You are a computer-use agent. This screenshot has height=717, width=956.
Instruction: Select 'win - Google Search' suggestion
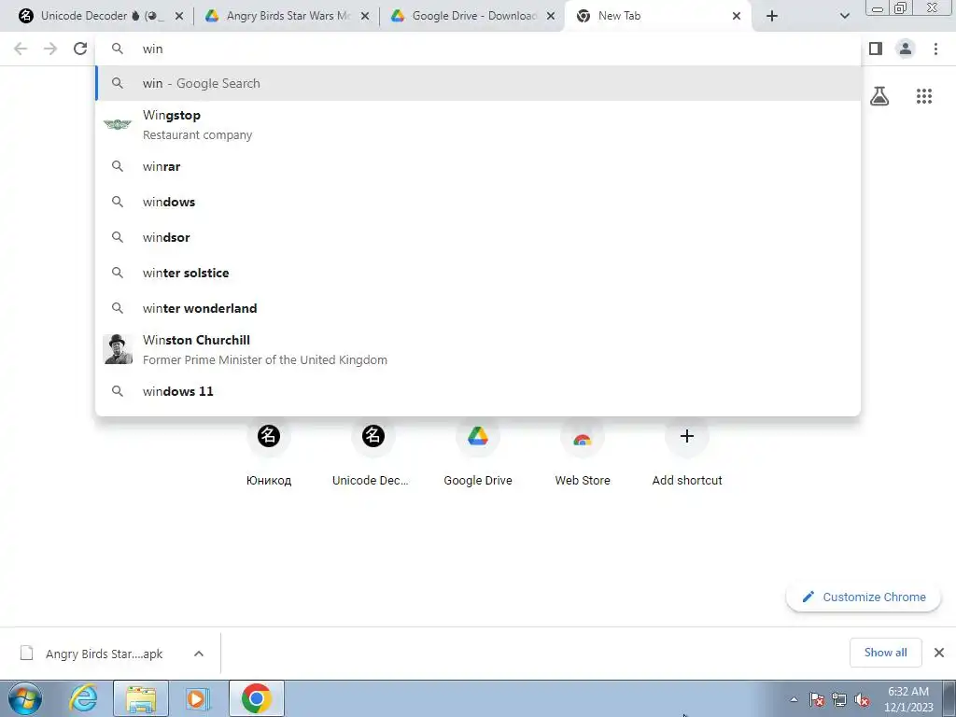pyautogui.click(x=478, y=83)
